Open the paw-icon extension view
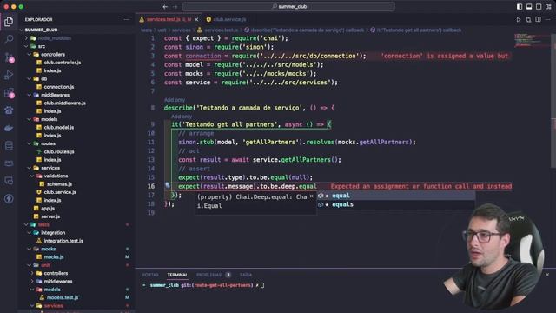This screenshot has height=313, width=556. (9, 110)
